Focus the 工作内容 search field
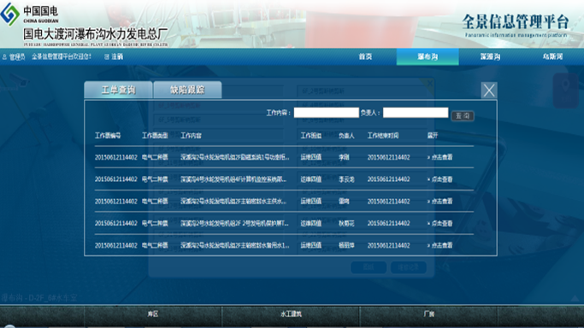 (327, 112)
